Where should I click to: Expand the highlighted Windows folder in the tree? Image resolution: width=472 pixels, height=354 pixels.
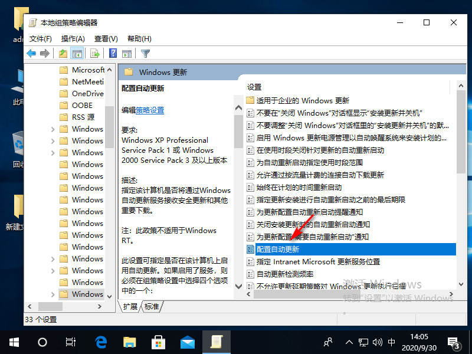click(x=53, y=294)
